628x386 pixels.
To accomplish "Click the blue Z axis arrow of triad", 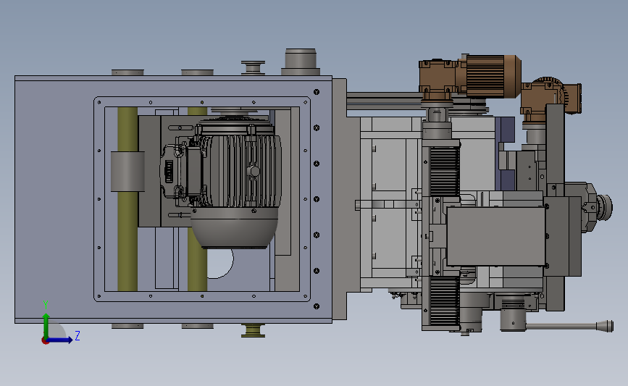I will [60, 340].
